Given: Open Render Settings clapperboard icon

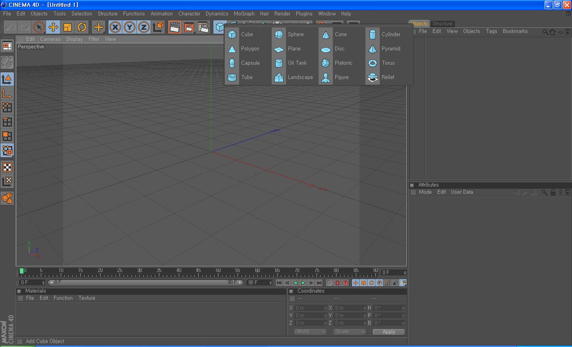Looking at the screenshot, I should pos(203,27).
